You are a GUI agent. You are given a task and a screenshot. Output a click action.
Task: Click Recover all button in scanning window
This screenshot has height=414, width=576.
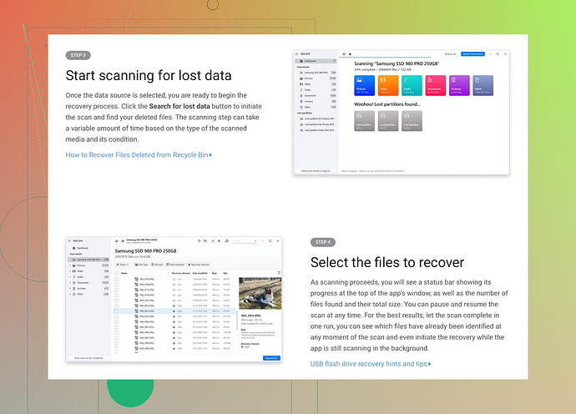[x=450, y=54]
